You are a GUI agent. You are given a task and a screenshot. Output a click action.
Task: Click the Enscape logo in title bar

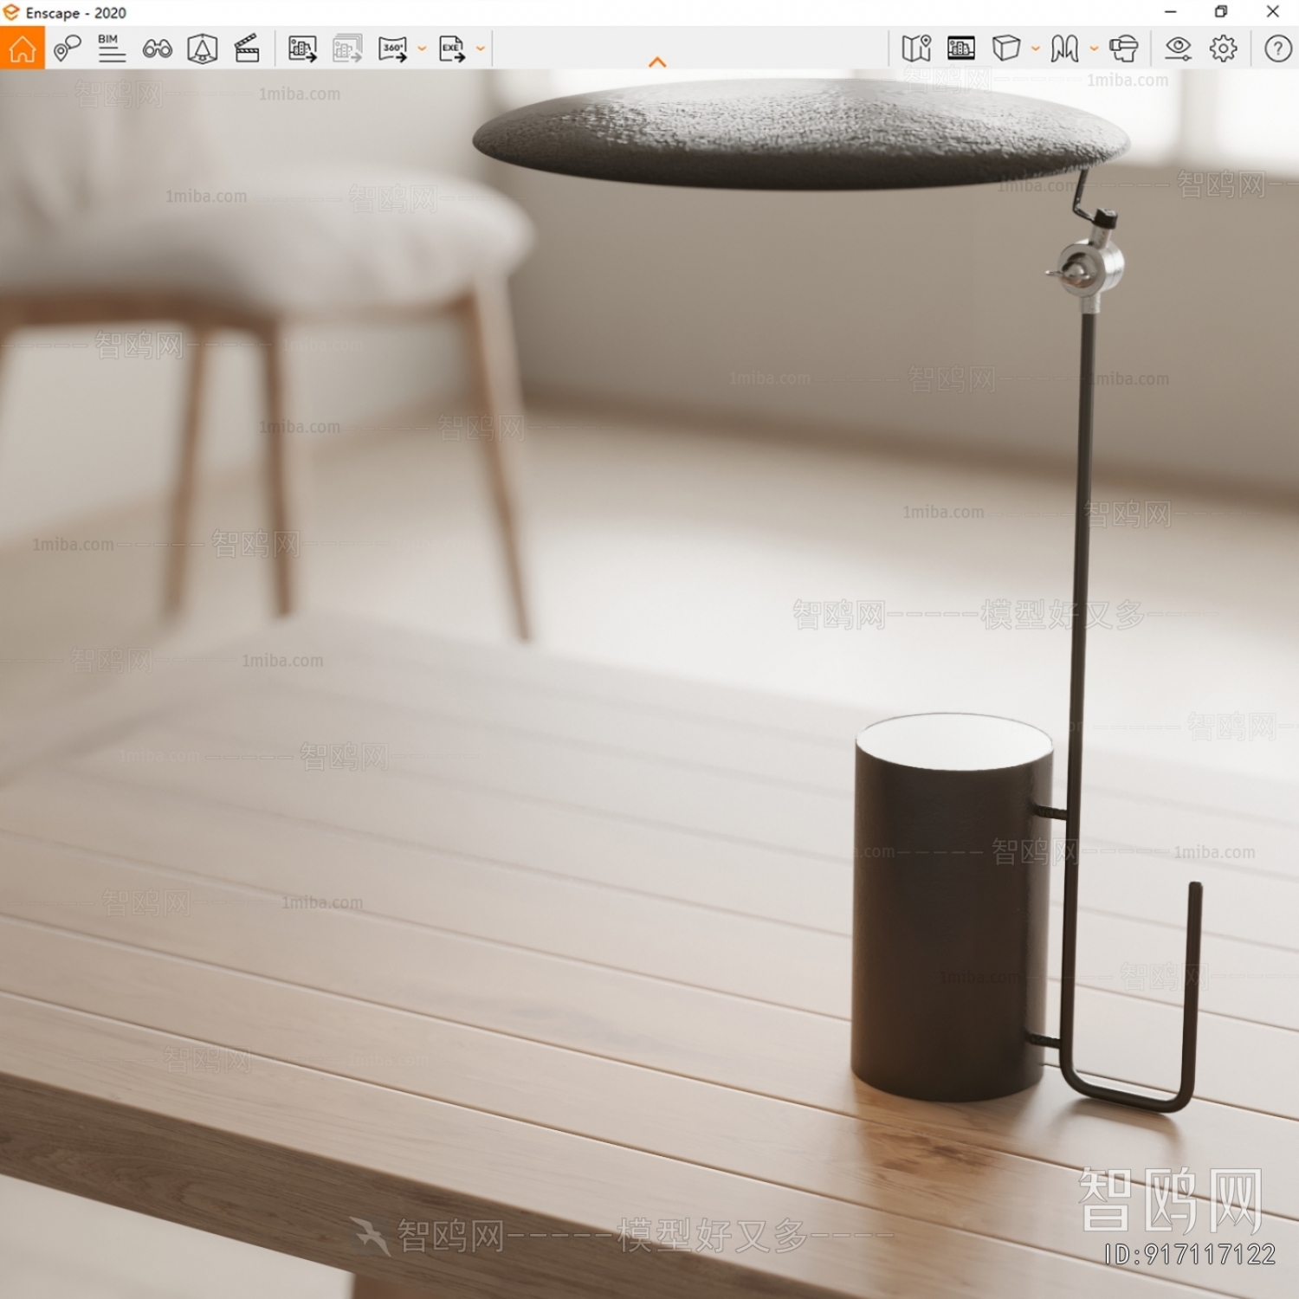point(11,12)
